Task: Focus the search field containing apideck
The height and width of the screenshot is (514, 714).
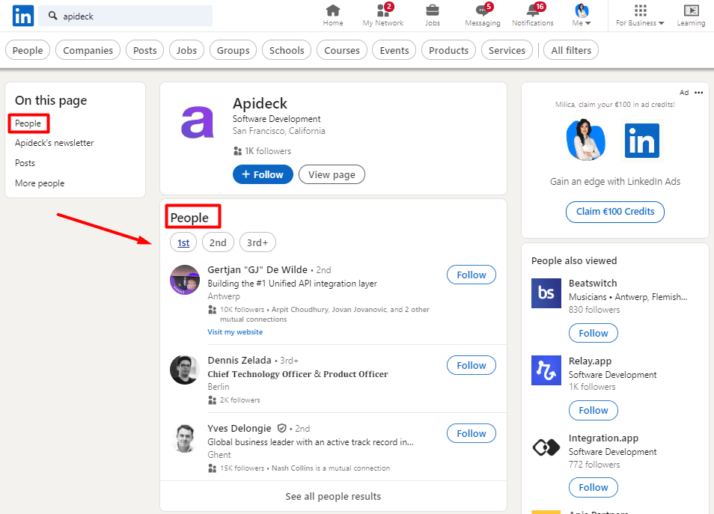Action: [x=125, y=16]
